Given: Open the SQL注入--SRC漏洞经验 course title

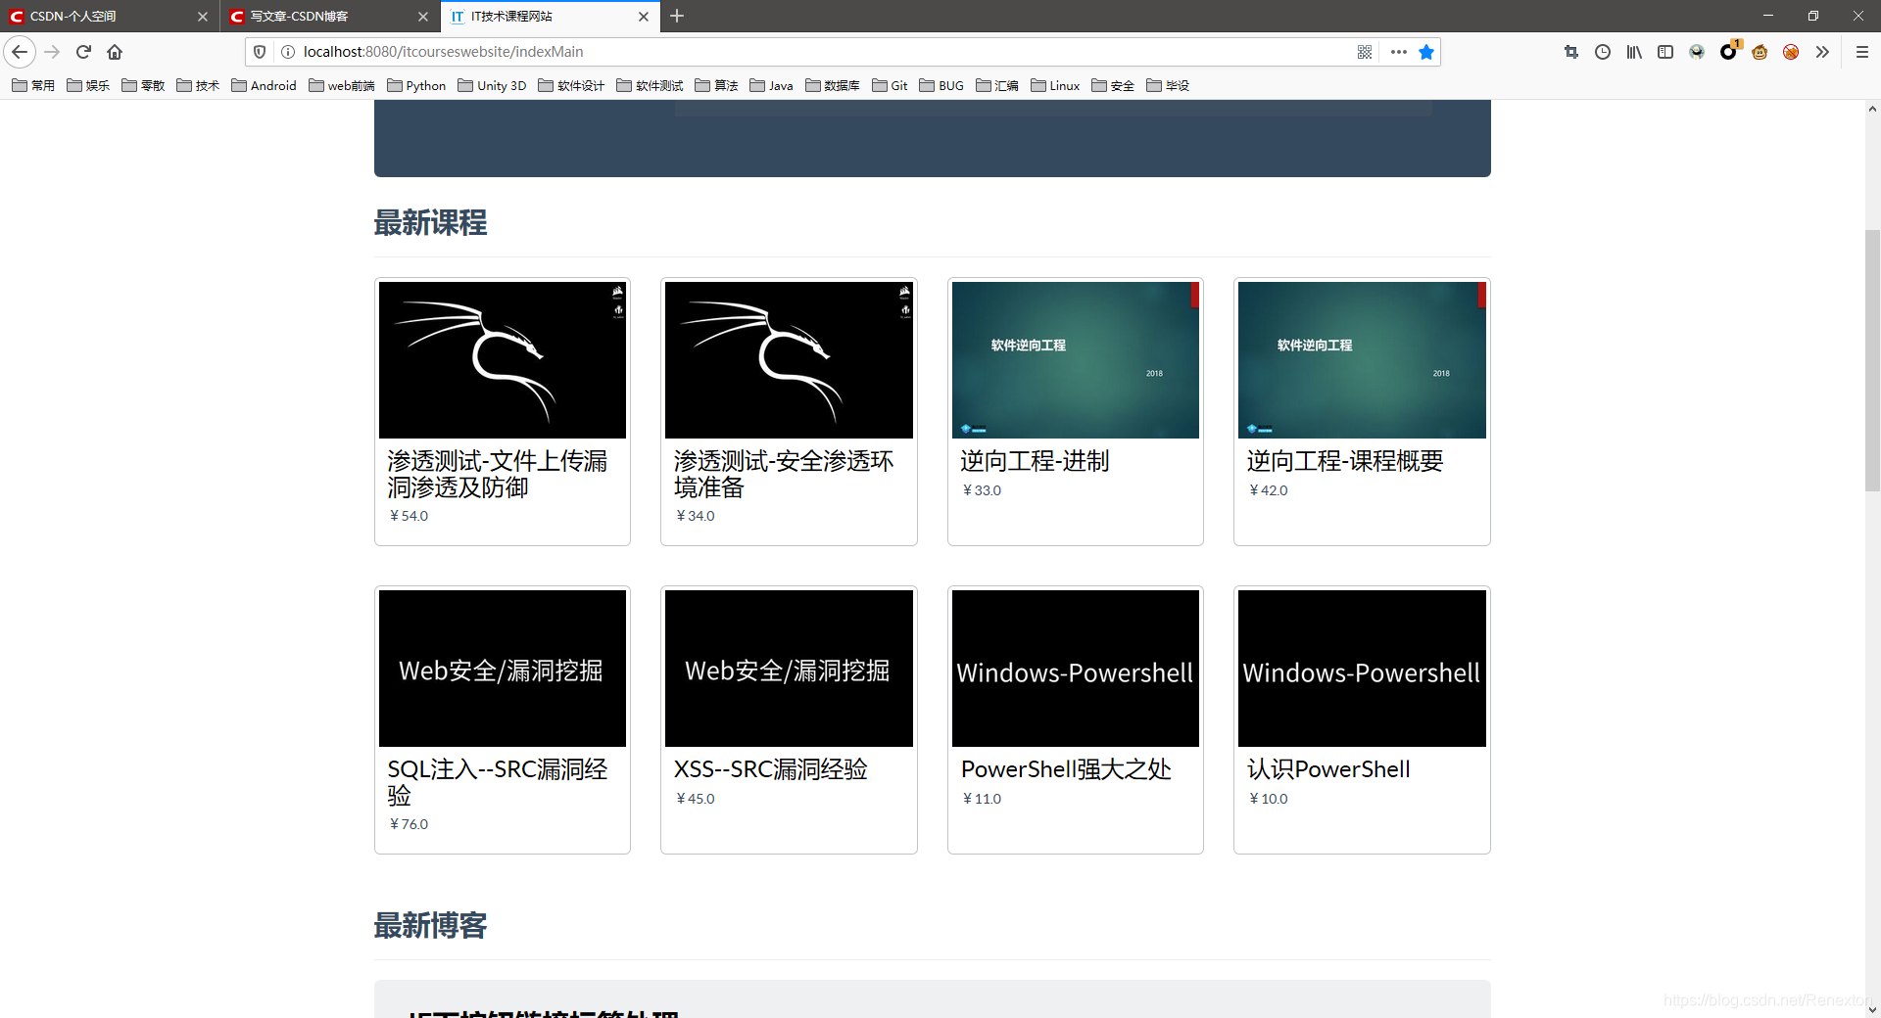Looking at the screenshot, I should point(498,782).
